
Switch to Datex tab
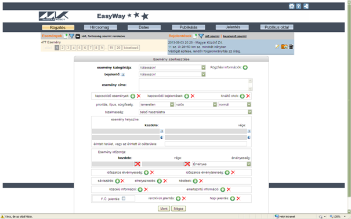click(x=144, y=27)
